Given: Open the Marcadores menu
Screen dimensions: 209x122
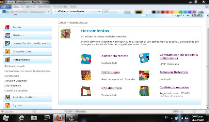Looking at the screenshot, I should [44, 7].
